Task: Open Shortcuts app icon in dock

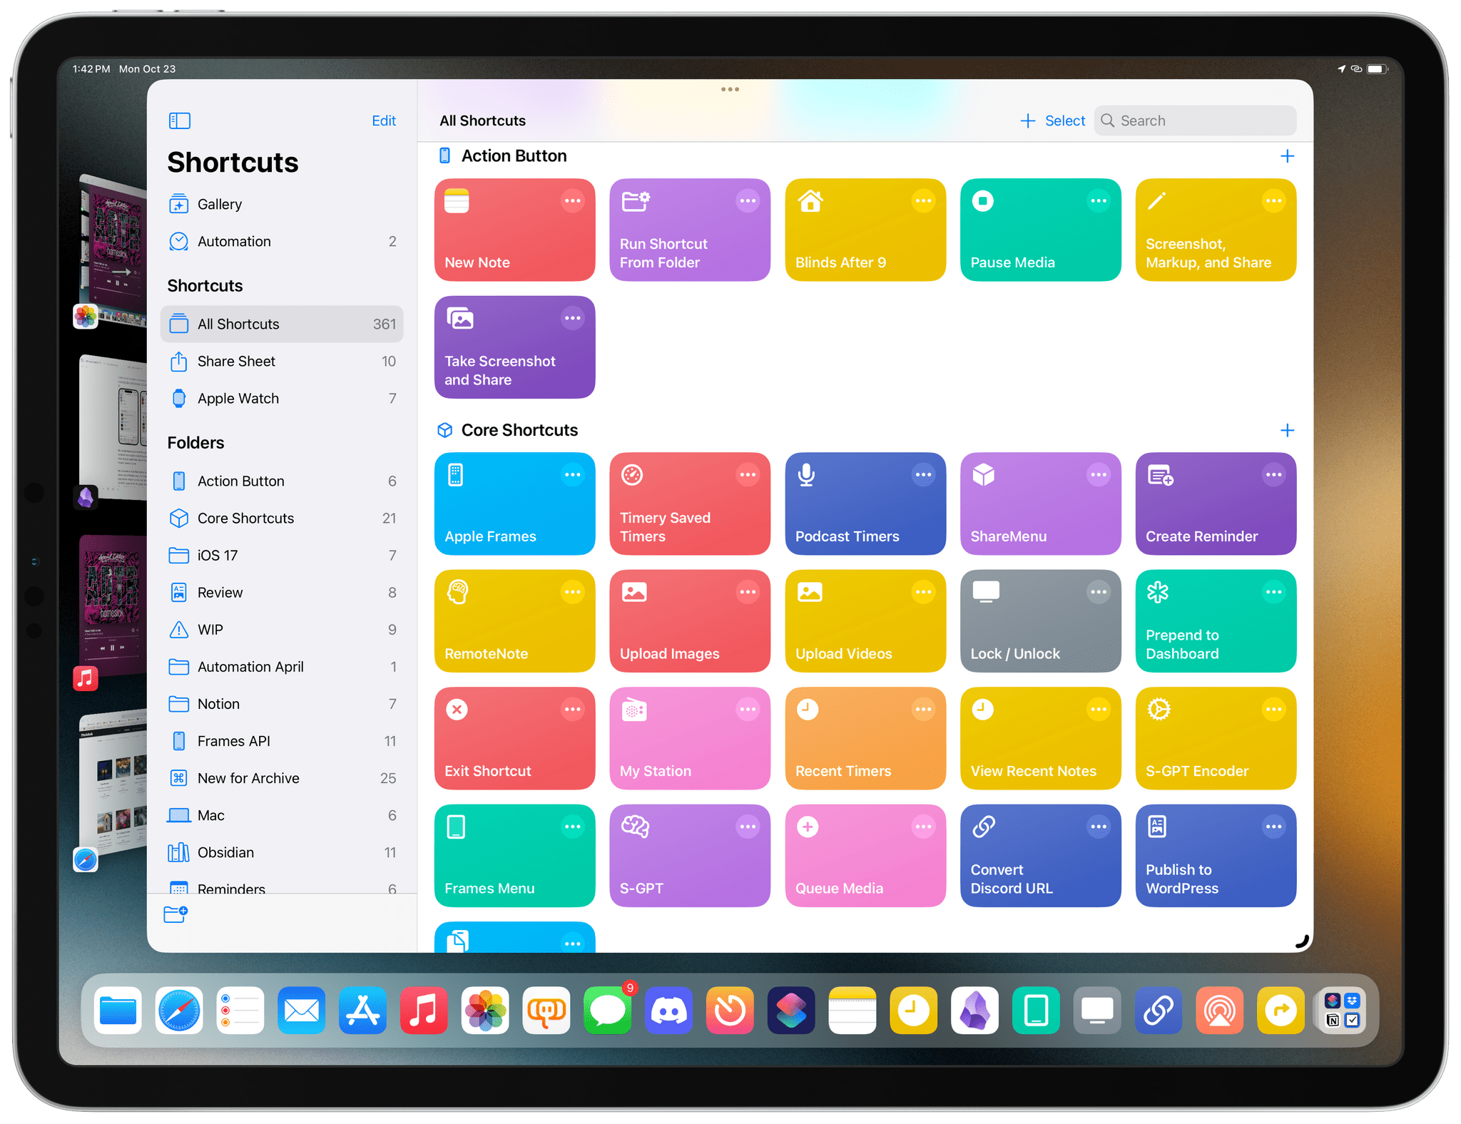Action: [791, 1010]
